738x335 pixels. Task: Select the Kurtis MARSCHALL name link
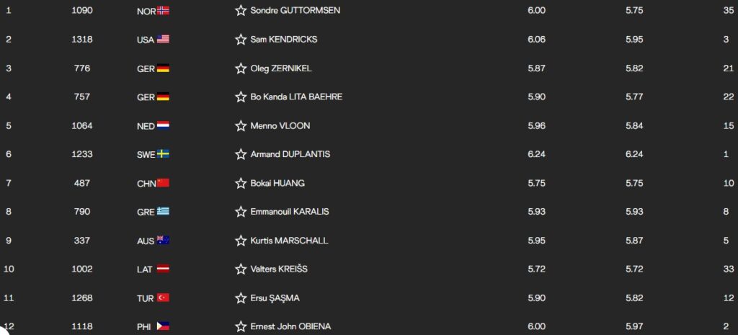click(289, 241)
